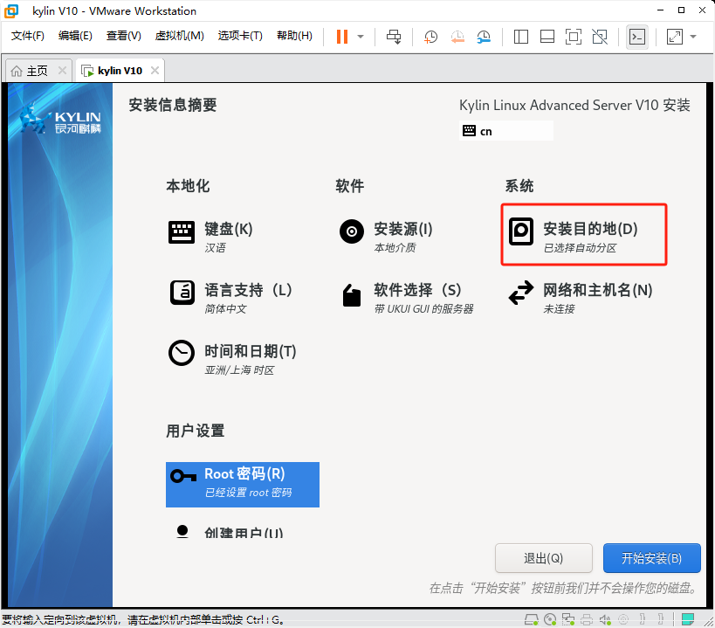Open 时间和日期(T) settings

232,359
